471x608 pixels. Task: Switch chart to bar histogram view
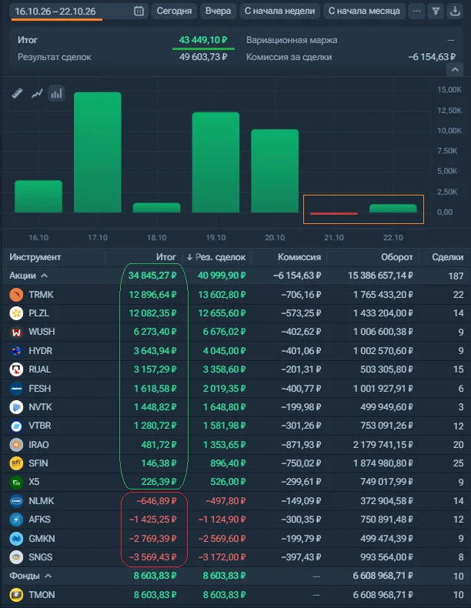point(57,93)
